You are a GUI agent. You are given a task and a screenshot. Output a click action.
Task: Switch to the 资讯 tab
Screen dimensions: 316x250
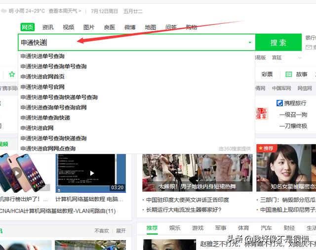tap(48, 27)
